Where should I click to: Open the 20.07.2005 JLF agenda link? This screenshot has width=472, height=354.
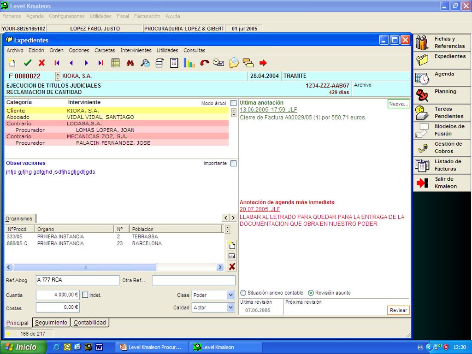tap(260, 209)
